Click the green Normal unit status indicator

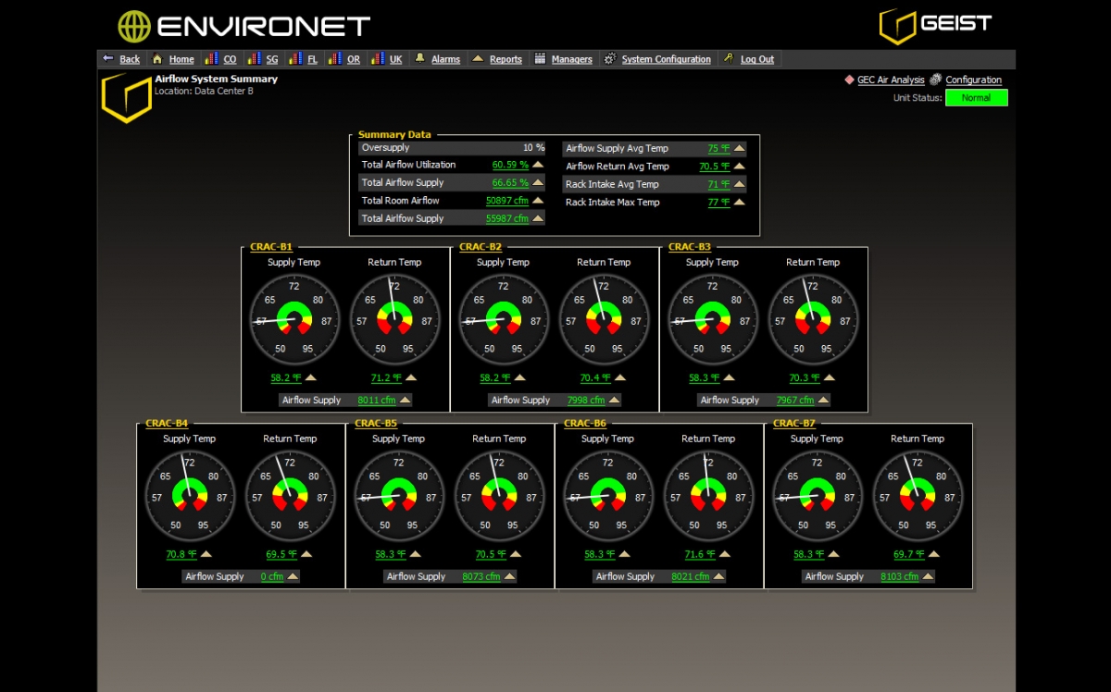pos(977,98)
